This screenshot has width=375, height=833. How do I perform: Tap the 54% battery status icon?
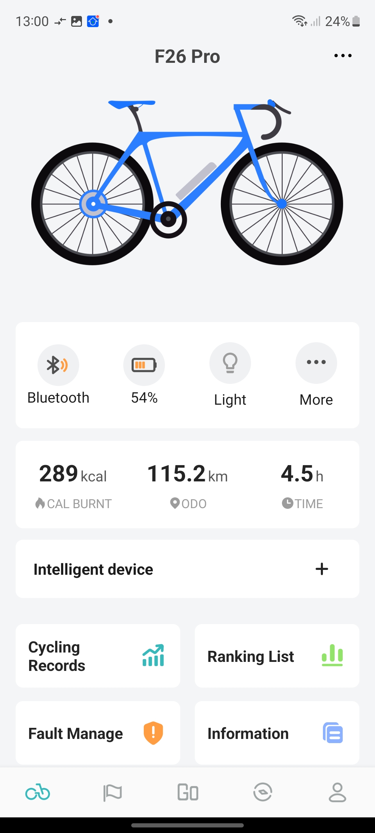[x=144, y=365]
